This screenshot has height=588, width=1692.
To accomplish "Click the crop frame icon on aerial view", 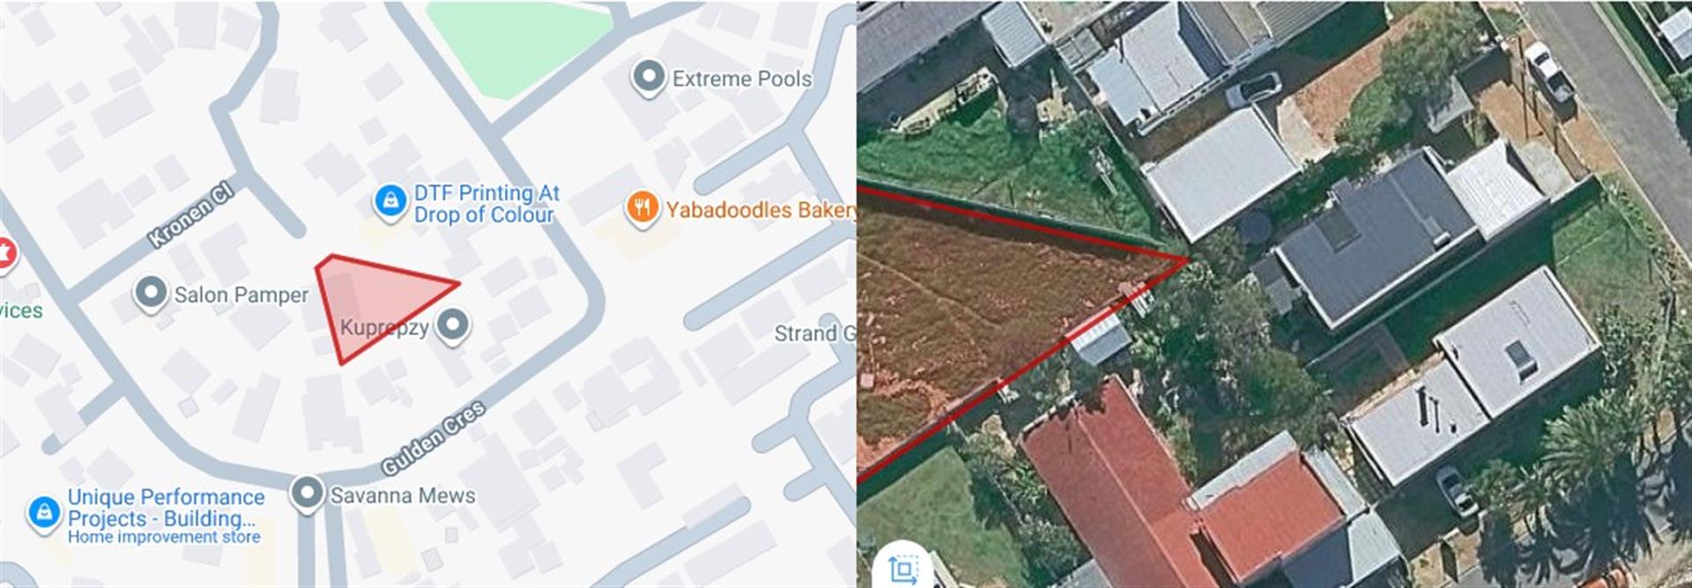I will coord(902,570).
